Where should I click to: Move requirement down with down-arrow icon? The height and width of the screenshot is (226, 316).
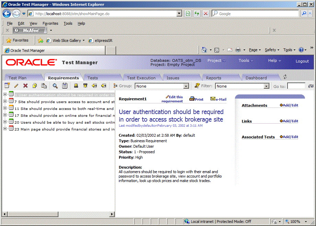tap(85, 86)
